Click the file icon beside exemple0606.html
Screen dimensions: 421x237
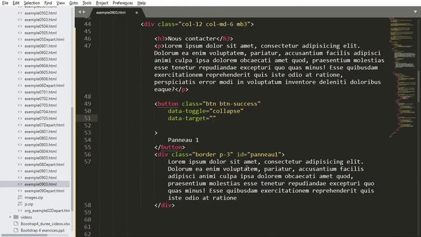[20, 79]
